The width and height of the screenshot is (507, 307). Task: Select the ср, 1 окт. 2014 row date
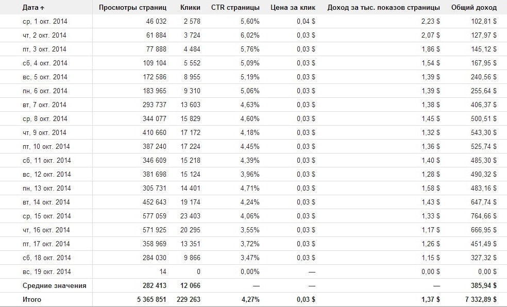click(x=44, y=22)
